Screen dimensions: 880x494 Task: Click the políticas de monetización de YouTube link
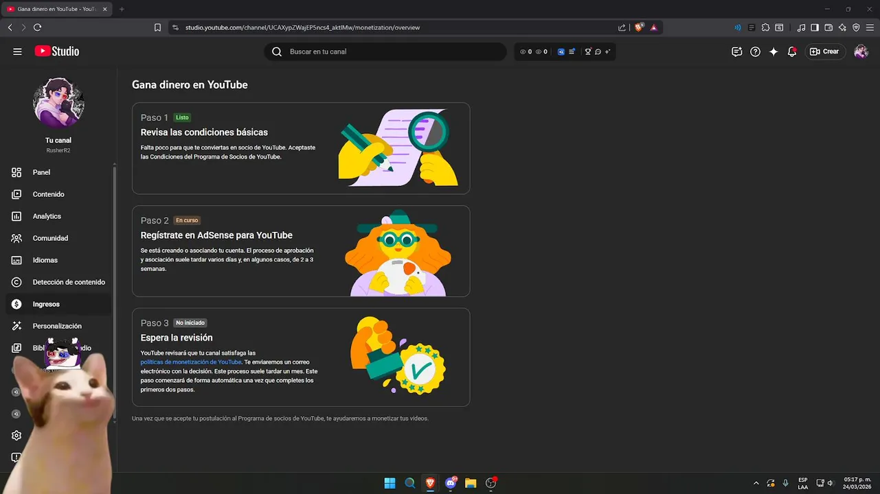(191, 362)
